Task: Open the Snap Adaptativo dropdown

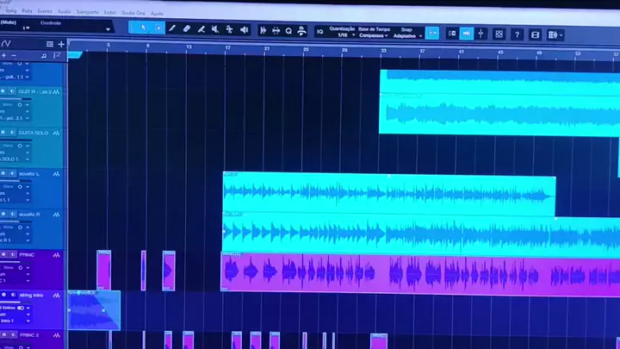Action: pyautogui.click(x=406, y=36)
